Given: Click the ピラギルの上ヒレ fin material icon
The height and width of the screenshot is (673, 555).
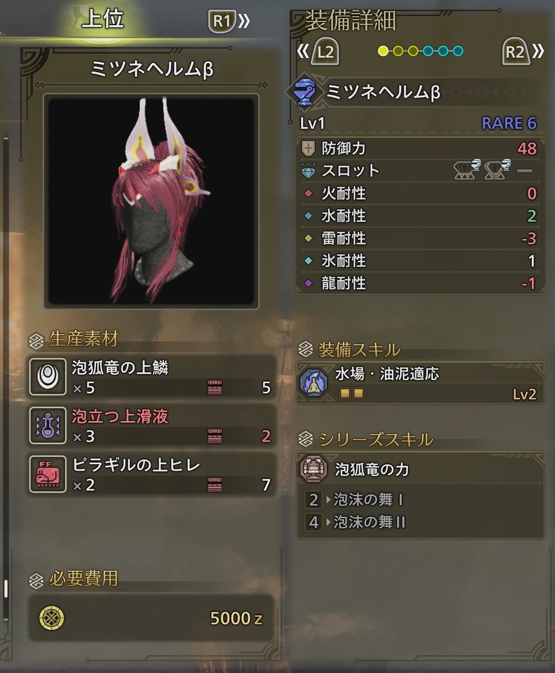Looking at the screenshot, I should (x=48, y=474).
